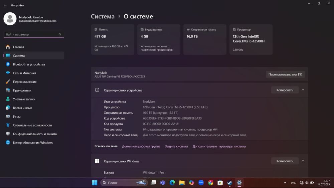Open the Nurlybek Rinatov account avatar
Screen dimensions: 334x188
[x=10, y=19]
